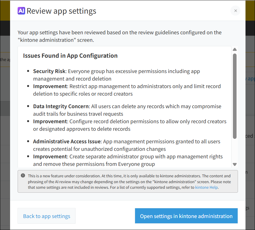Click the Review app settings dialog title text
255x230 pixels.
pyautogui.click(x=61, y=11)
